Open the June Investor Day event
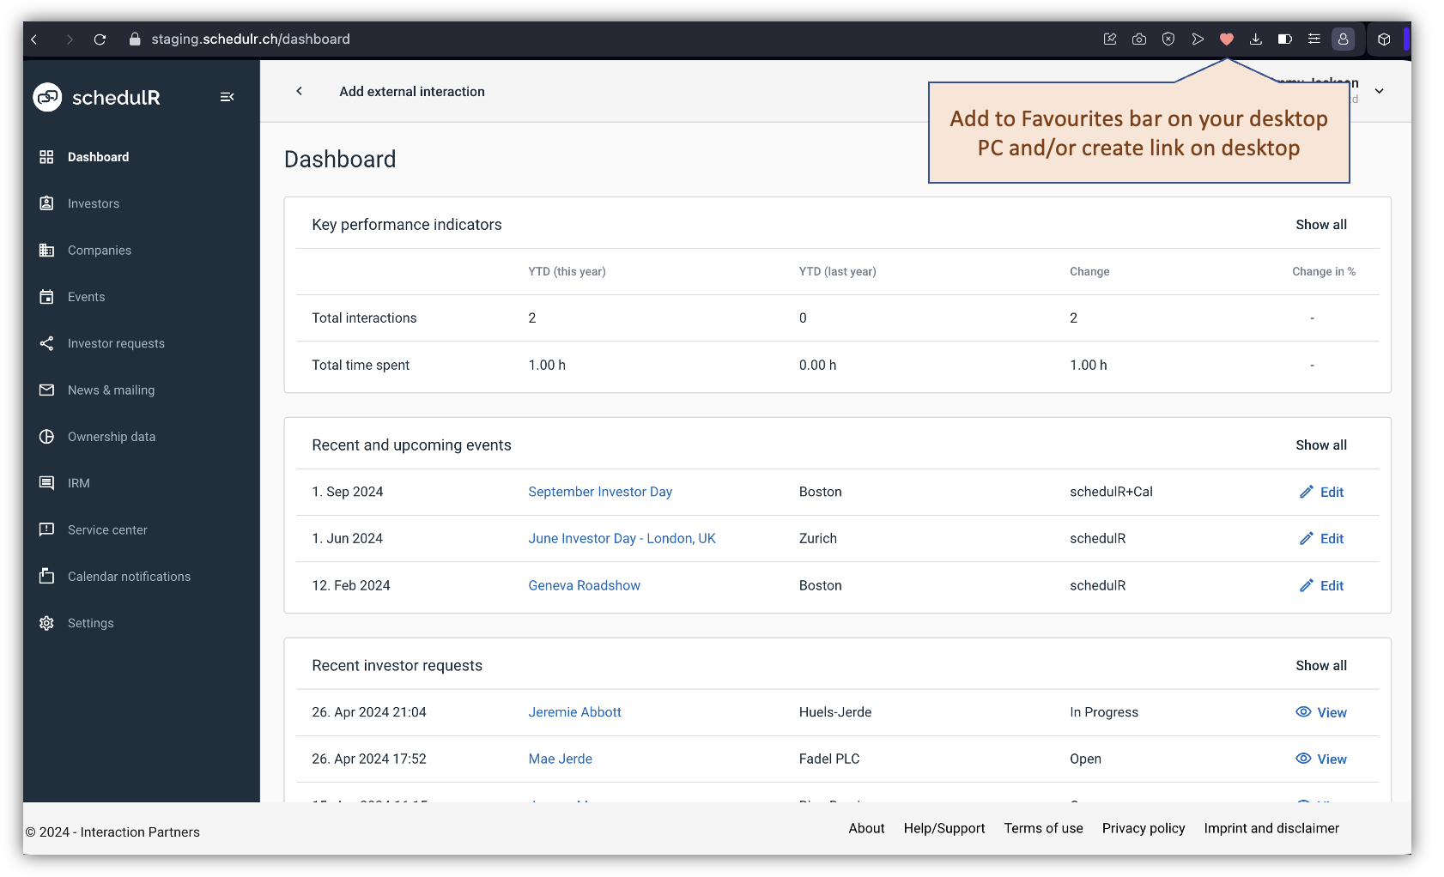Viewport: 1444px width, 877px height. tap(622, 538)
